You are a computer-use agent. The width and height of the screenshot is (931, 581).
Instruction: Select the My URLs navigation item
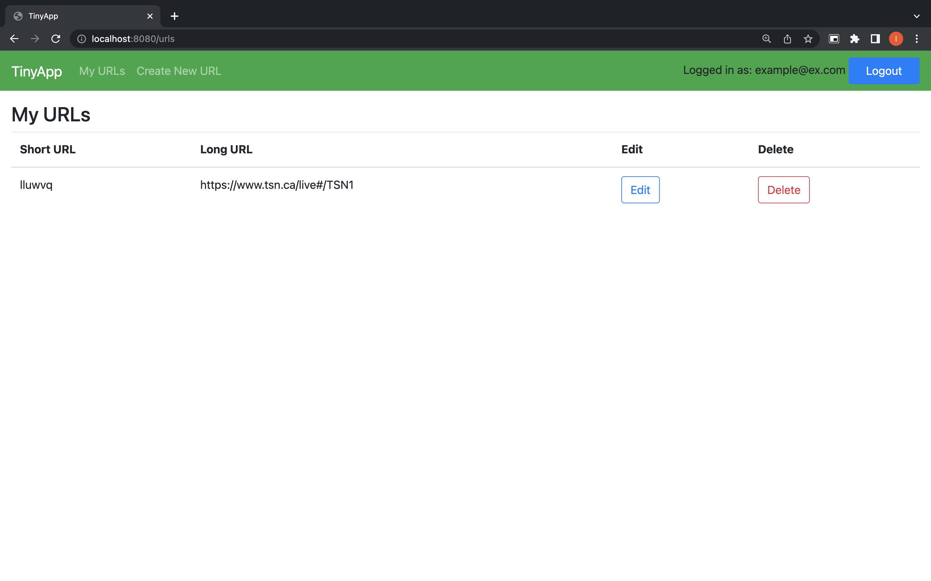pyautogui.click(x=102, y=71)
